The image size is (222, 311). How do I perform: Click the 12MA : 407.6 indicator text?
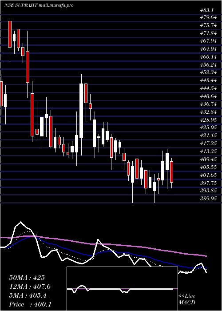pos(30,287)
